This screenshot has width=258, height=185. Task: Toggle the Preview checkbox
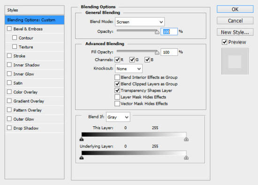tap(224, 42)
